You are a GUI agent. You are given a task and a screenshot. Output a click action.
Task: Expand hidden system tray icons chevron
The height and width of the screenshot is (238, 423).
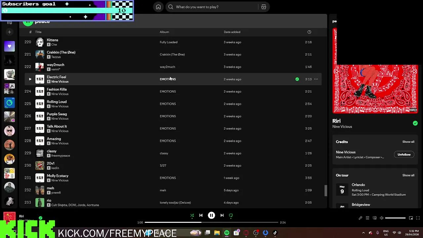364,233
